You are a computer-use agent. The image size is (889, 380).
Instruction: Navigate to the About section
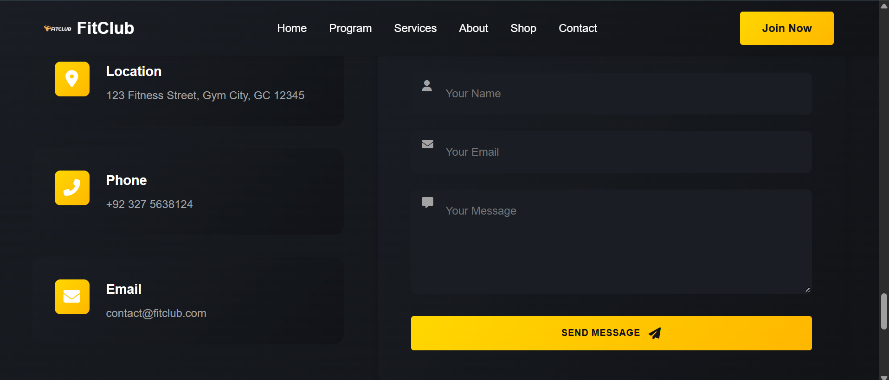(x=473, y=28)
